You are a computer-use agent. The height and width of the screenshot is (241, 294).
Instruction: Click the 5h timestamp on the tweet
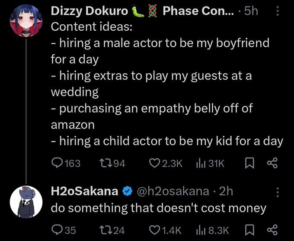(x=252, y=12)
